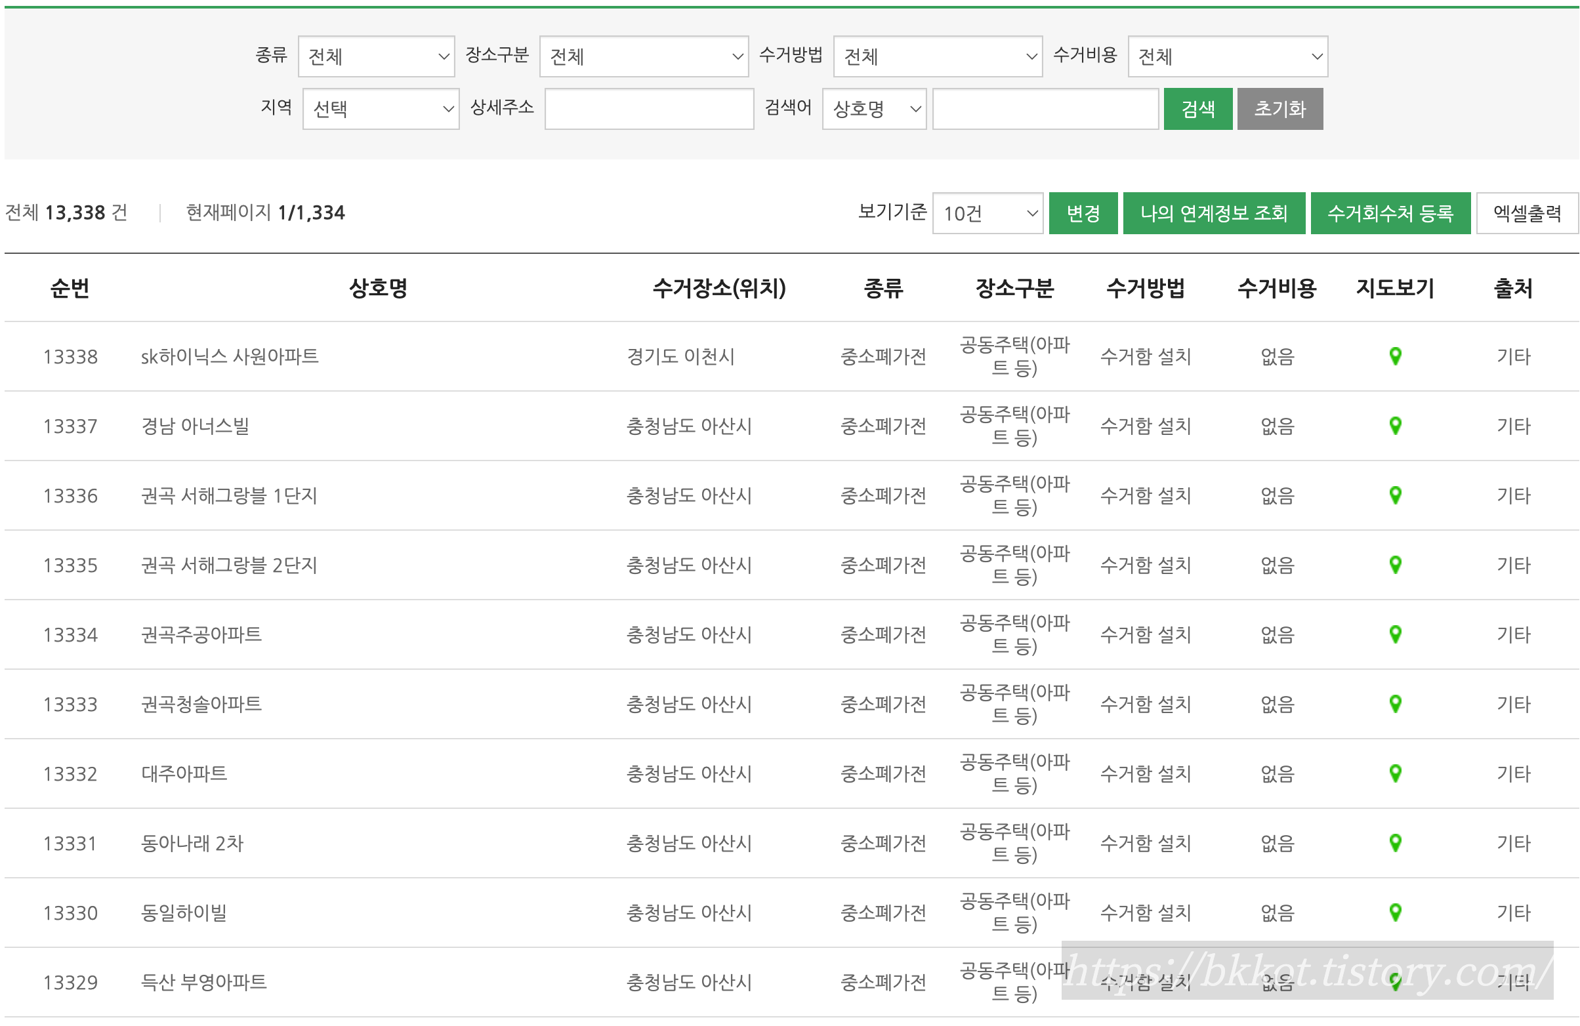Open the 종류 filter dropdown

coord(376,57)
